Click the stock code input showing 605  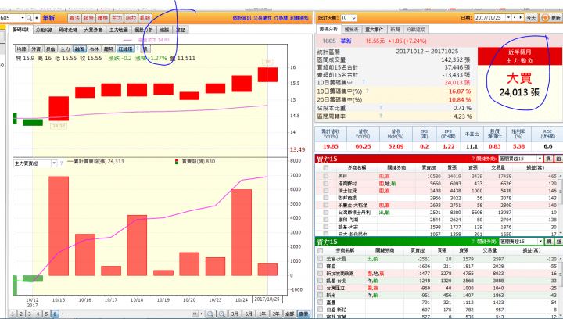(x=9, y=18)
